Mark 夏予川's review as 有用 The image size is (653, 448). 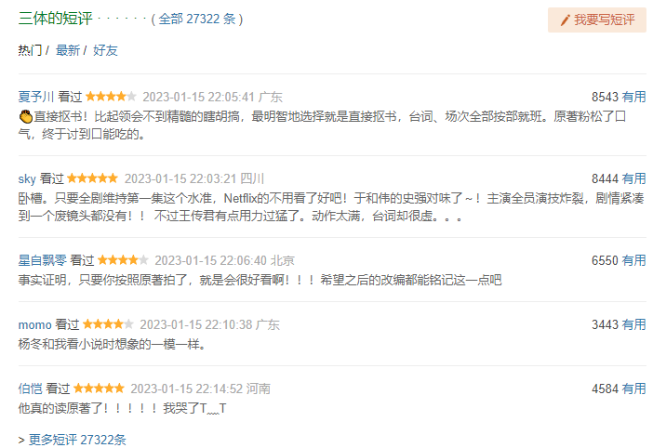tap(633, 97)
